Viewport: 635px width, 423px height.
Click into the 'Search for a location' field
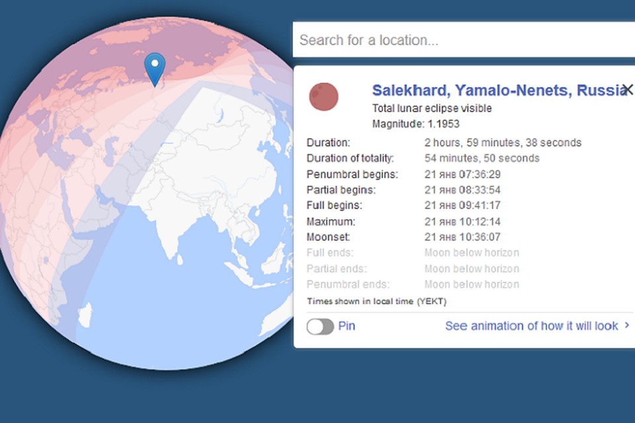pyautogui.click(x=463, y=40)
